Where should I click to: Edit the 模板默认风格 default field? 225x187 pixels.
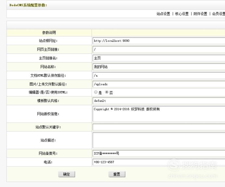coord(159,101)
